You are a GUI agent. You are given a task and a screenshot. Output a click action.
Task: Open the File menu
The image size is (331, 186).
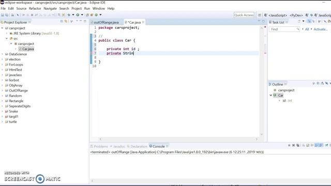click(x=3, y=8)
